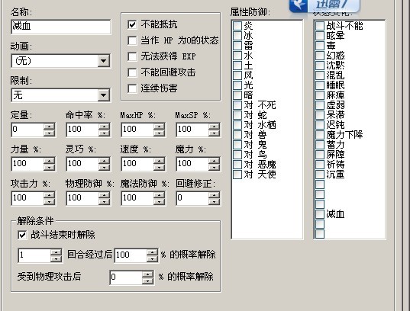Image resolution: width=410 pixels, height=311 pixels.
Task: Check 战斗不能 state change box
Action: tap(320, 26)
